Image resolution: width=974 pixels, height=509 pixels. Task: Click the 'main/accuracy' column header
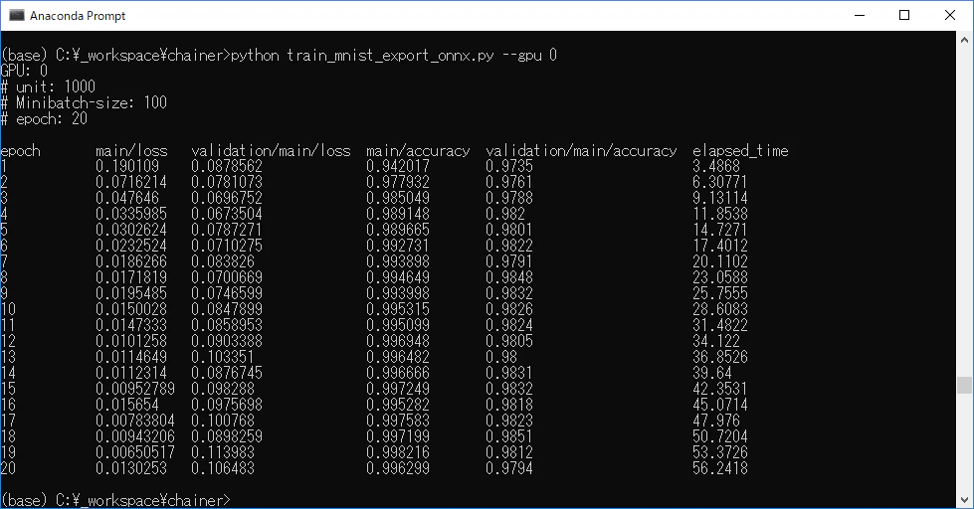(418, 151)
